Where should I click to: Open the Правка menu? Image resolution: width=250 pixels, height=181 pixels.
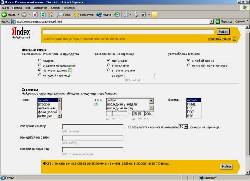tap(17, 8)
